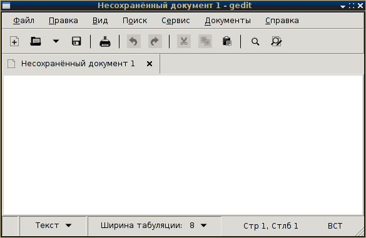Click the Redo arrow icon
Screen dimensions: 366x238
click(x=155, y=41)
